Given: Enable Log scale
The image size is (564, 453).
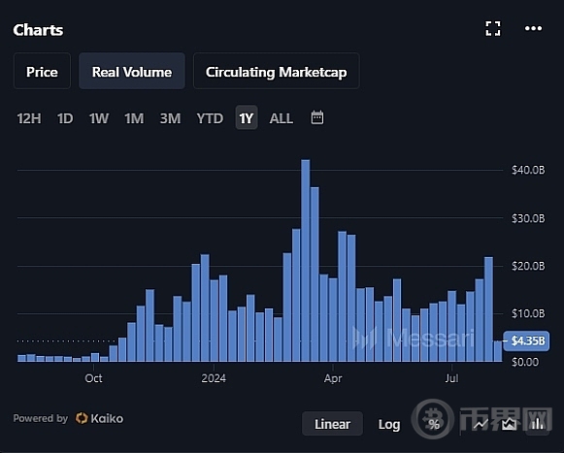Looking at the screenshot, I should [x=389, y=424].
